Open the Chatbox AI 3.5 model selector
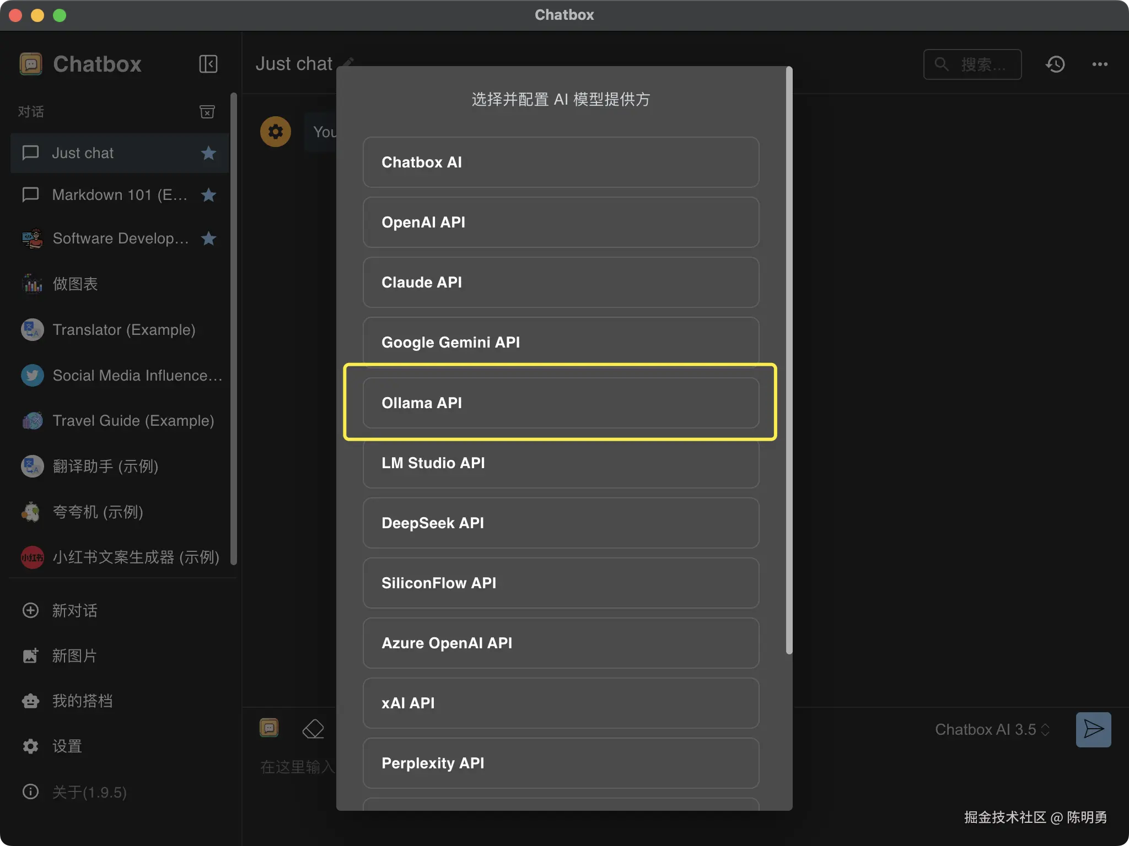Viewport: 1129px width, 846px height. (992, 729)
